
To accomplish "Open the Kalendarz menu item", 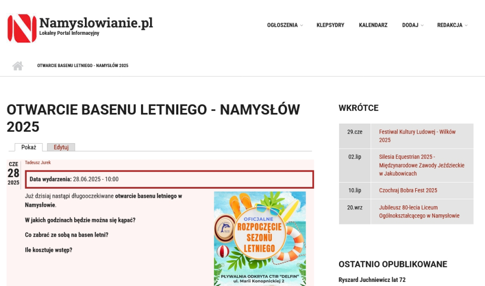I will [x=373, y=25].
